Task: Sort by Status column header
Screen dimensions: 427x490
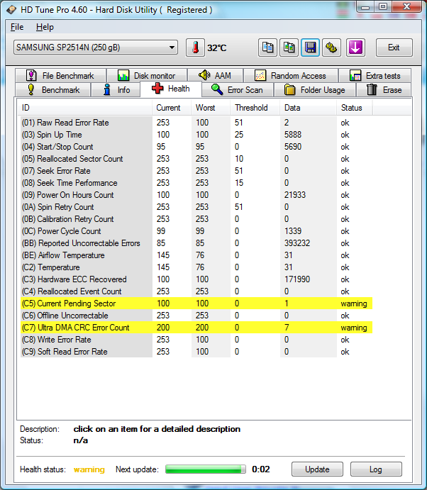Action: [355, 108]
